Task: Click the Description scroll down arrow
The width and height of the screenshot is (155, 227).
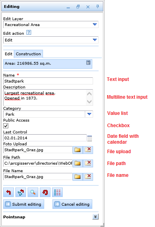Action: coord(89,101)
